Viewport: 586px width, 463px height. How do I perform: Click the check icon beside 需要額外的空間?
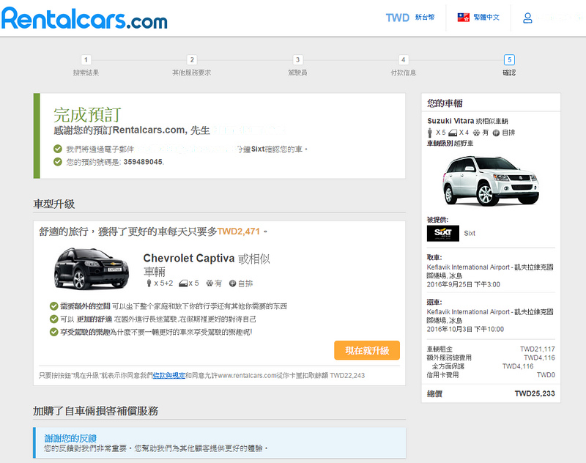[53, 306]
